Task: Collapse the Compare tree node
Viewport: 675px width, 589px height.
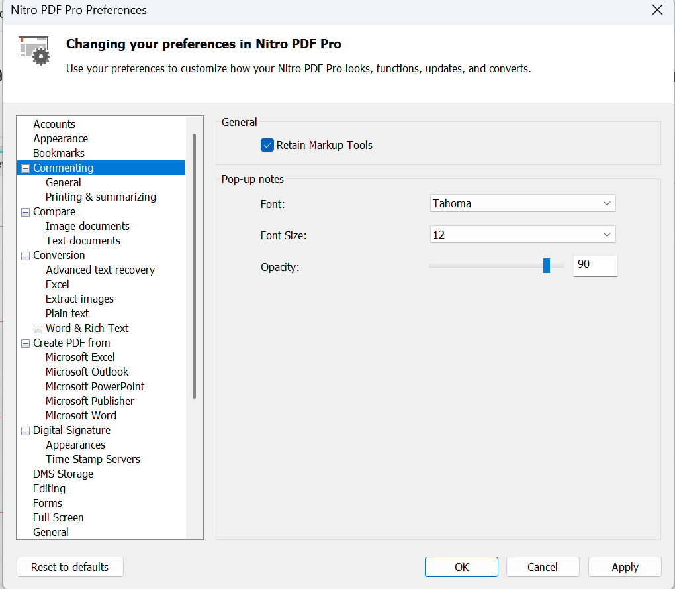Action: click(x=25, y=213)
